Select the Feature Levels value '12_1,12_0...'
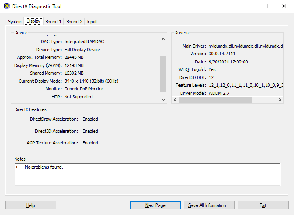This screenshot has height=215, width=294. 246,85
